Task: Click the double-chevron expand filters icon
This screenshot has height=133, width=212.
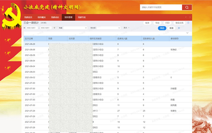Action: tap(179, 28)
